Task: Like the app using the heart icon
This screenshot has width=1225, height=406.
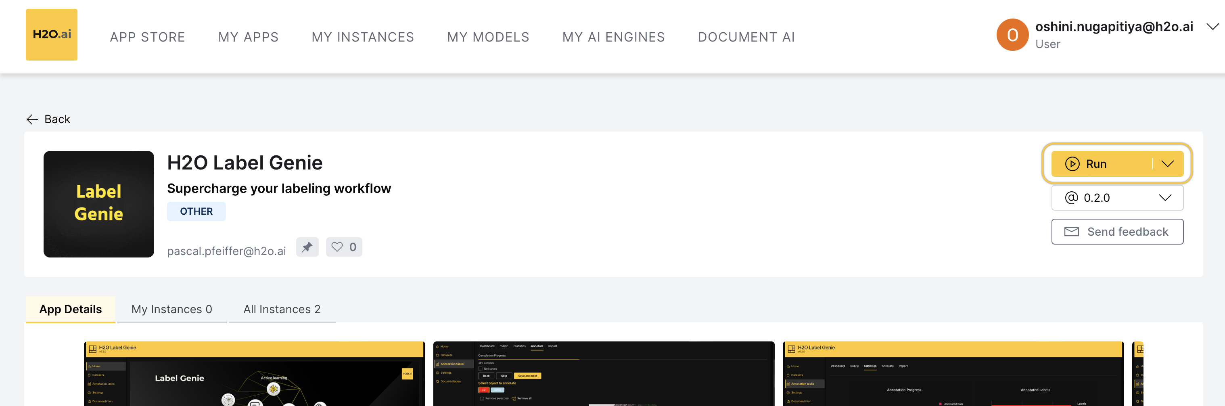Action: pyautogui.click(x=337, y=247)
